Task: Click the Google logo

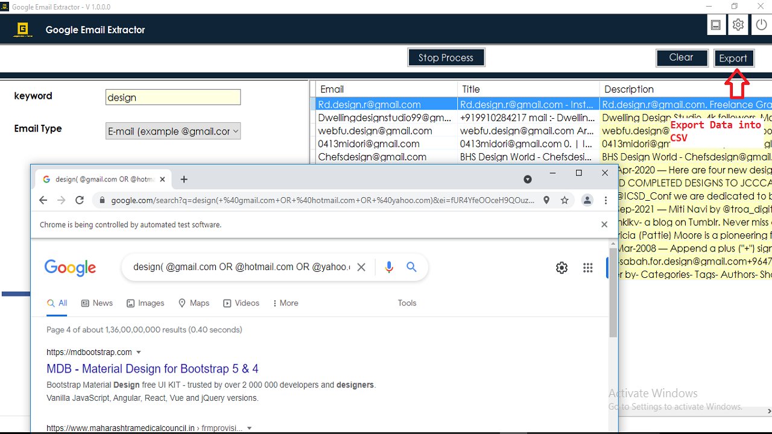Action: (71, 267)
